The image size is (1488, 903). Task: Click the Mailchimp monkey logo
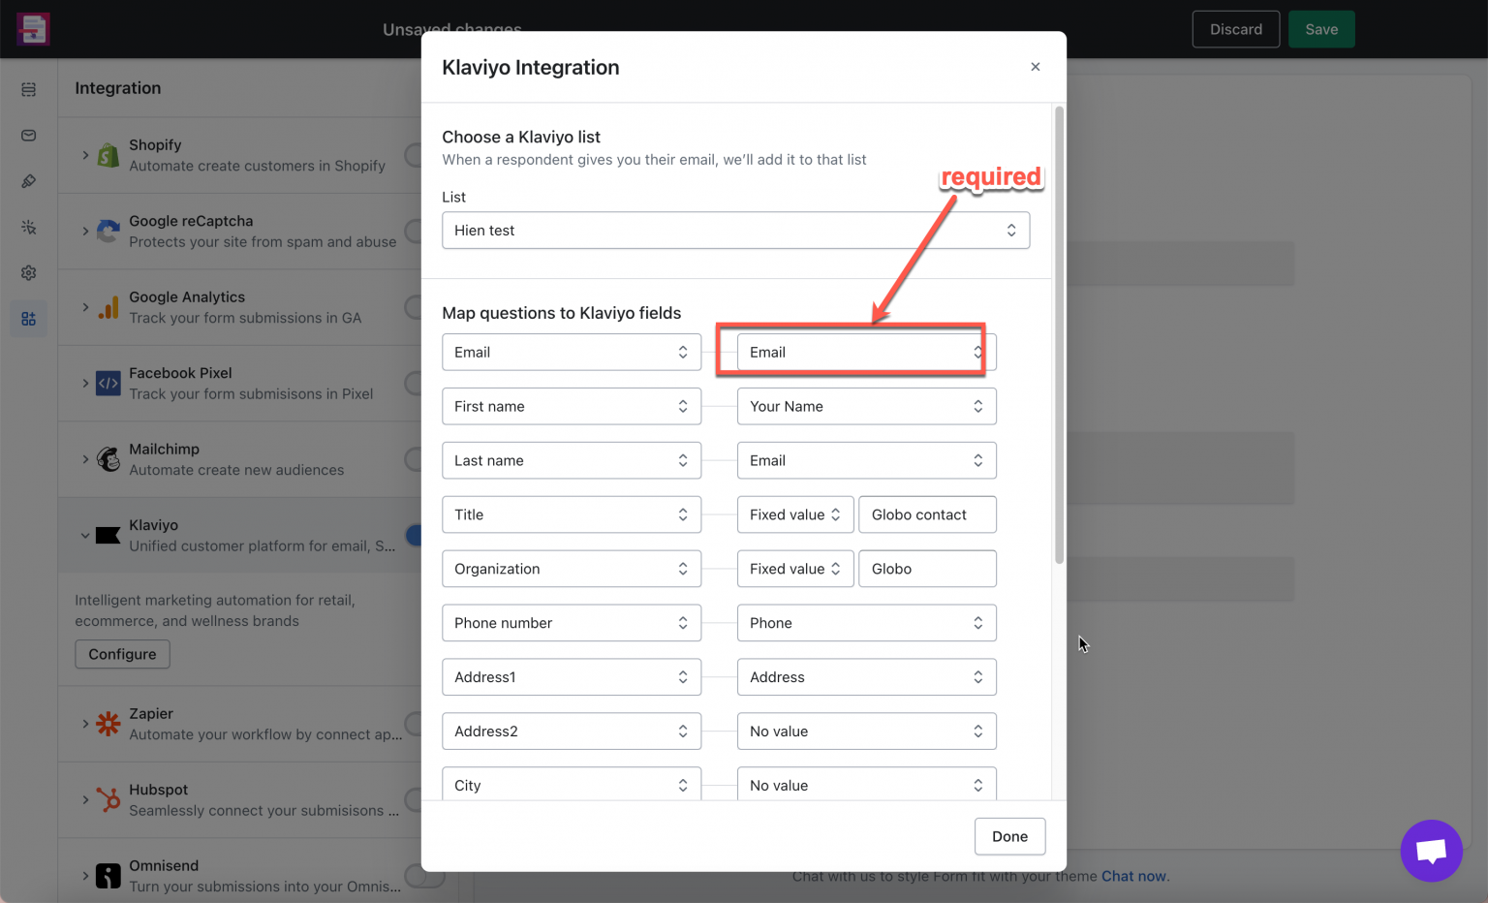pyautogui.click(x=108, y=458)
